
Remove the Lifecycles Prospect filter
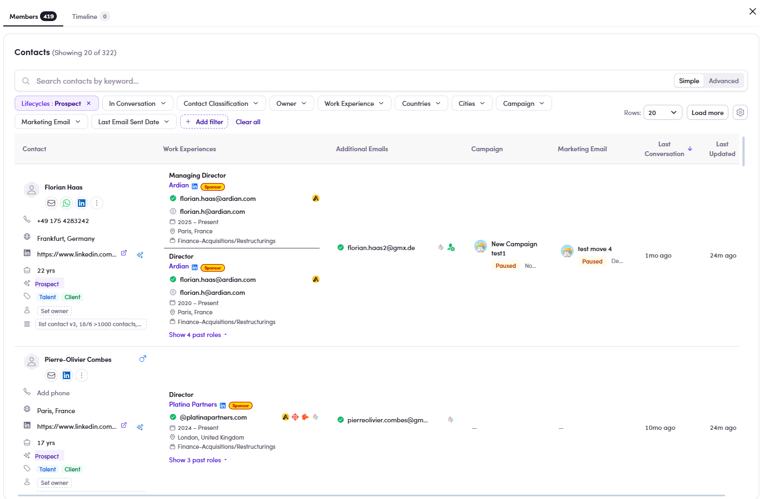[x=89, y=103]
